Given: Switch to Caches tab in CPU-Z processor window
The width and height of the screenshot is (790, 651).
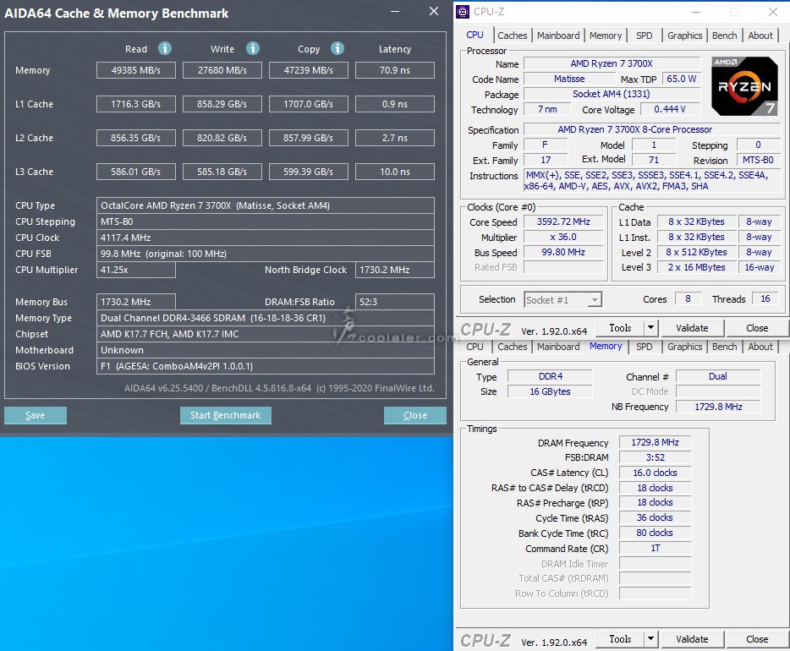Looking at the screenshot, I should (512, 36).
